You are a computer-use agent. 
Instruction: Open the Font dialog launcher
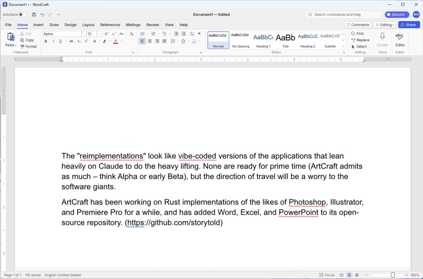133,52
